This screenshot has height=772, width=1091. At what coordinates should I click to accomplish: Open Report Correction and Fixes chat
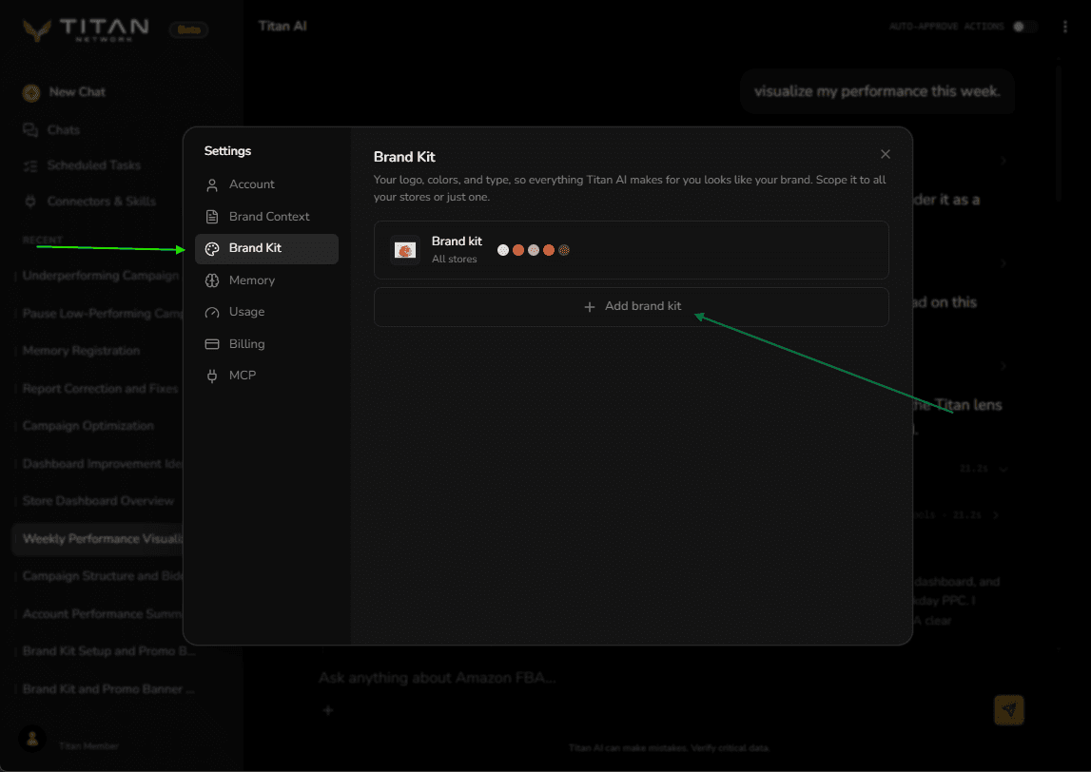[x=100, y=389]
